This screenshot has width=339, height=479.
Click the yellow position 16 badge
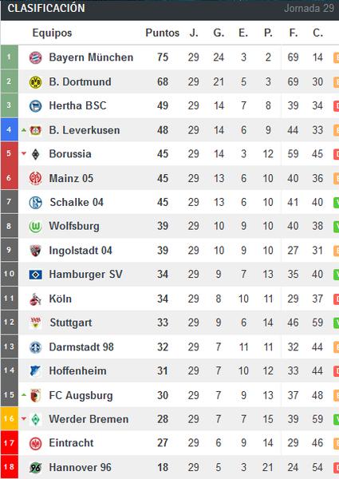pos(9,419)
